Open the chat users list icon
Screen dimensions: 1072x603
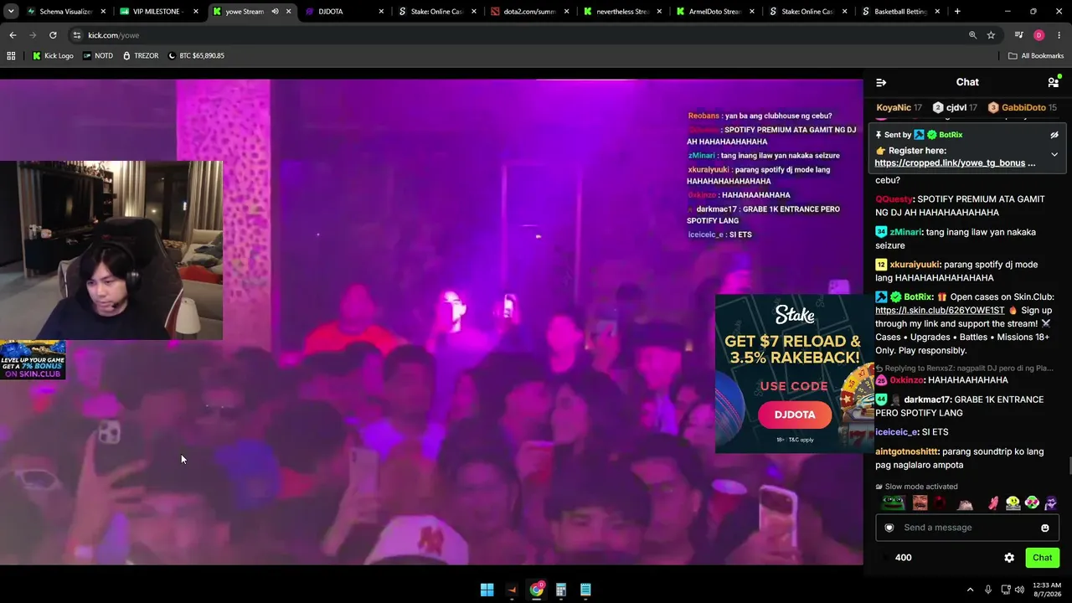point(1053,82)
